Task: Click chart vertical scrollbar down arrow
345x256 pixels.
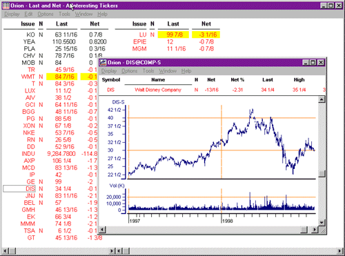Action: tap(322, 223)
